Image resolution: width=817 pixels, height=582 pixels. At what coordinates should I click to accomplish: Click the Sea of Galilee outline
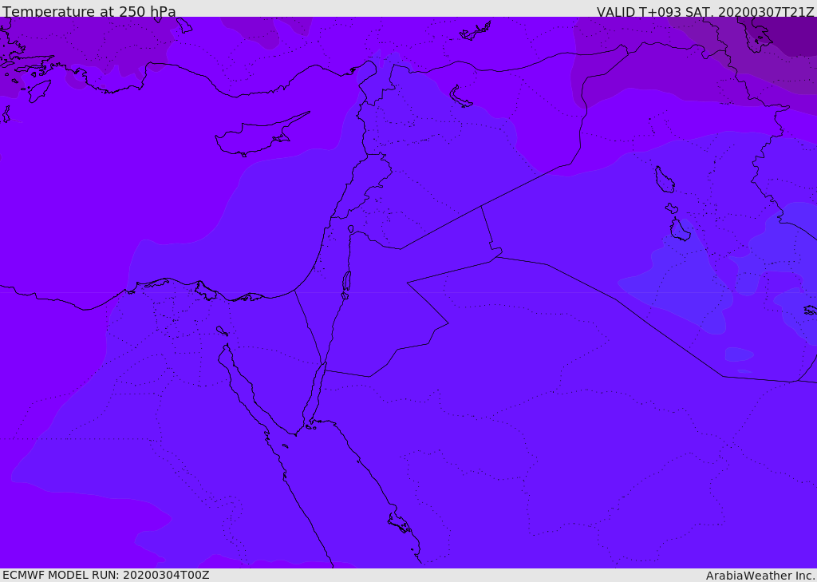pos(351,229)
